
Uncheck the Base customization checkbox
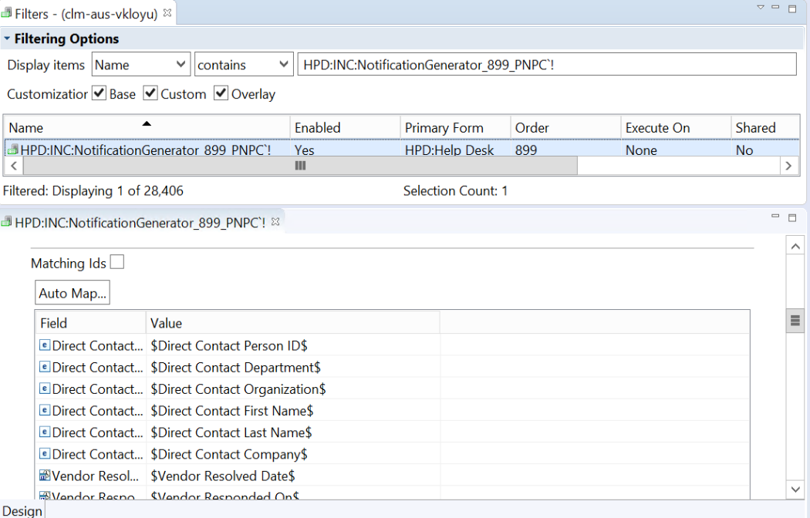point(99,94)
